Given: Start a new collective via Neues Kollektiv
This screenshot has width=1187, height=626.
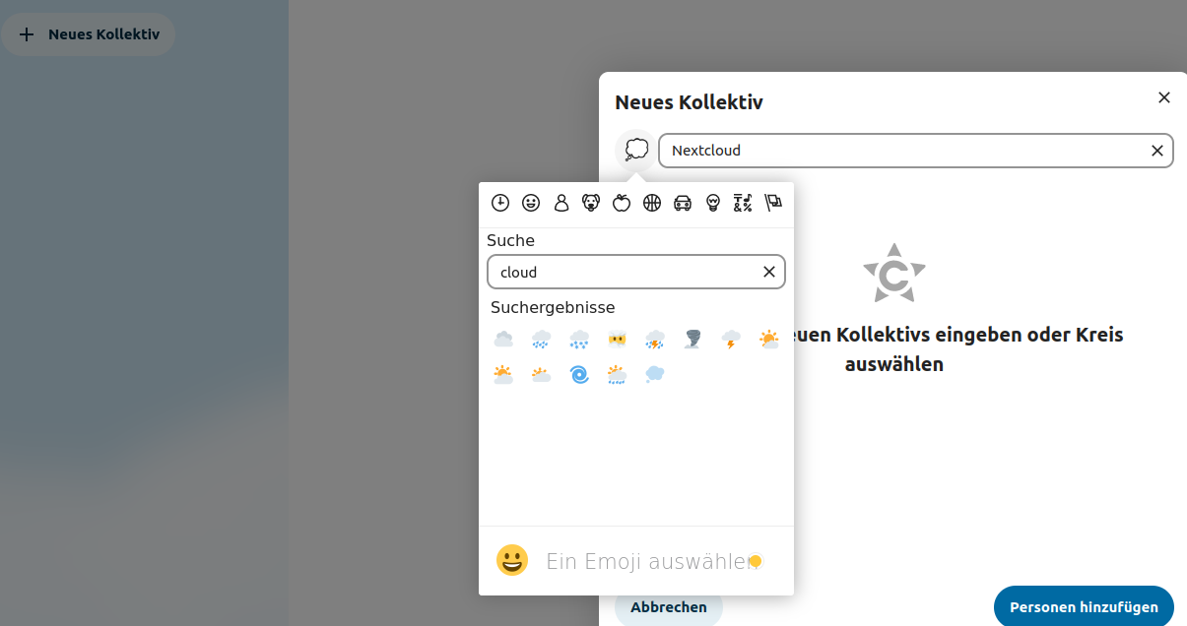Looking at the screenshot, I should pos(89,33).
